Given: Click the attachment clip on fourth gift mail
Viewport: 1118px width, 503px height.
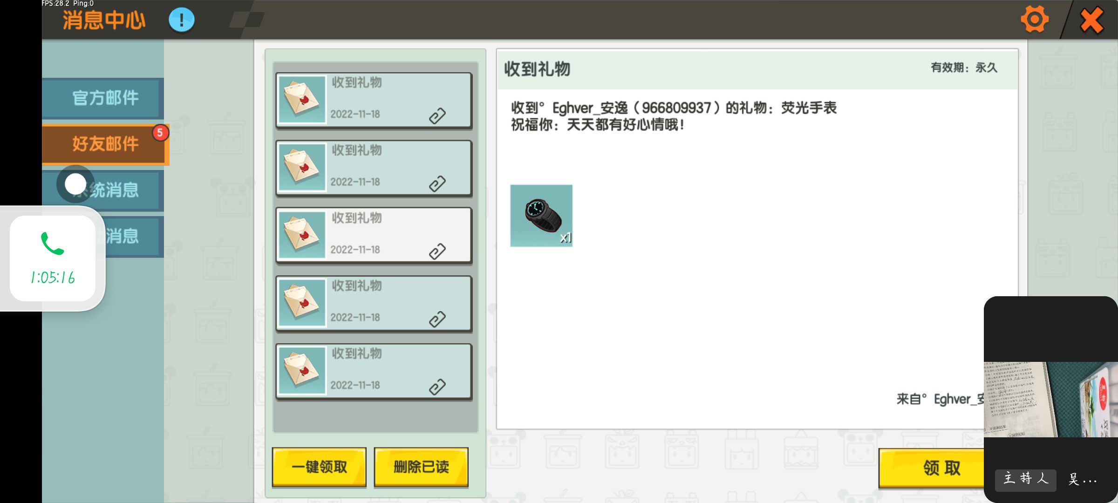Looking at the screenshot, I should (437, 319).
